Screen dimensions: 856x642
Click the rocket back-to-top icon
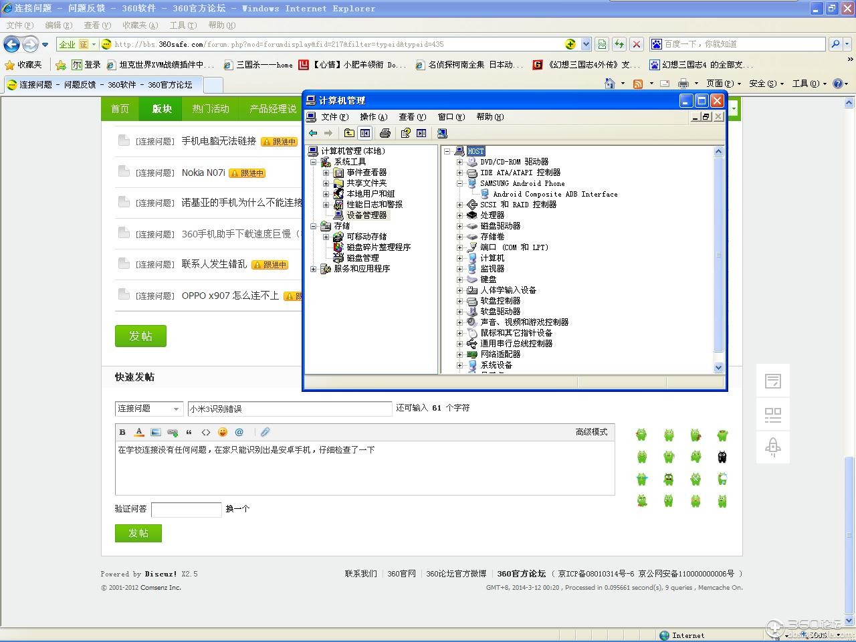click(x=773, y=447)
